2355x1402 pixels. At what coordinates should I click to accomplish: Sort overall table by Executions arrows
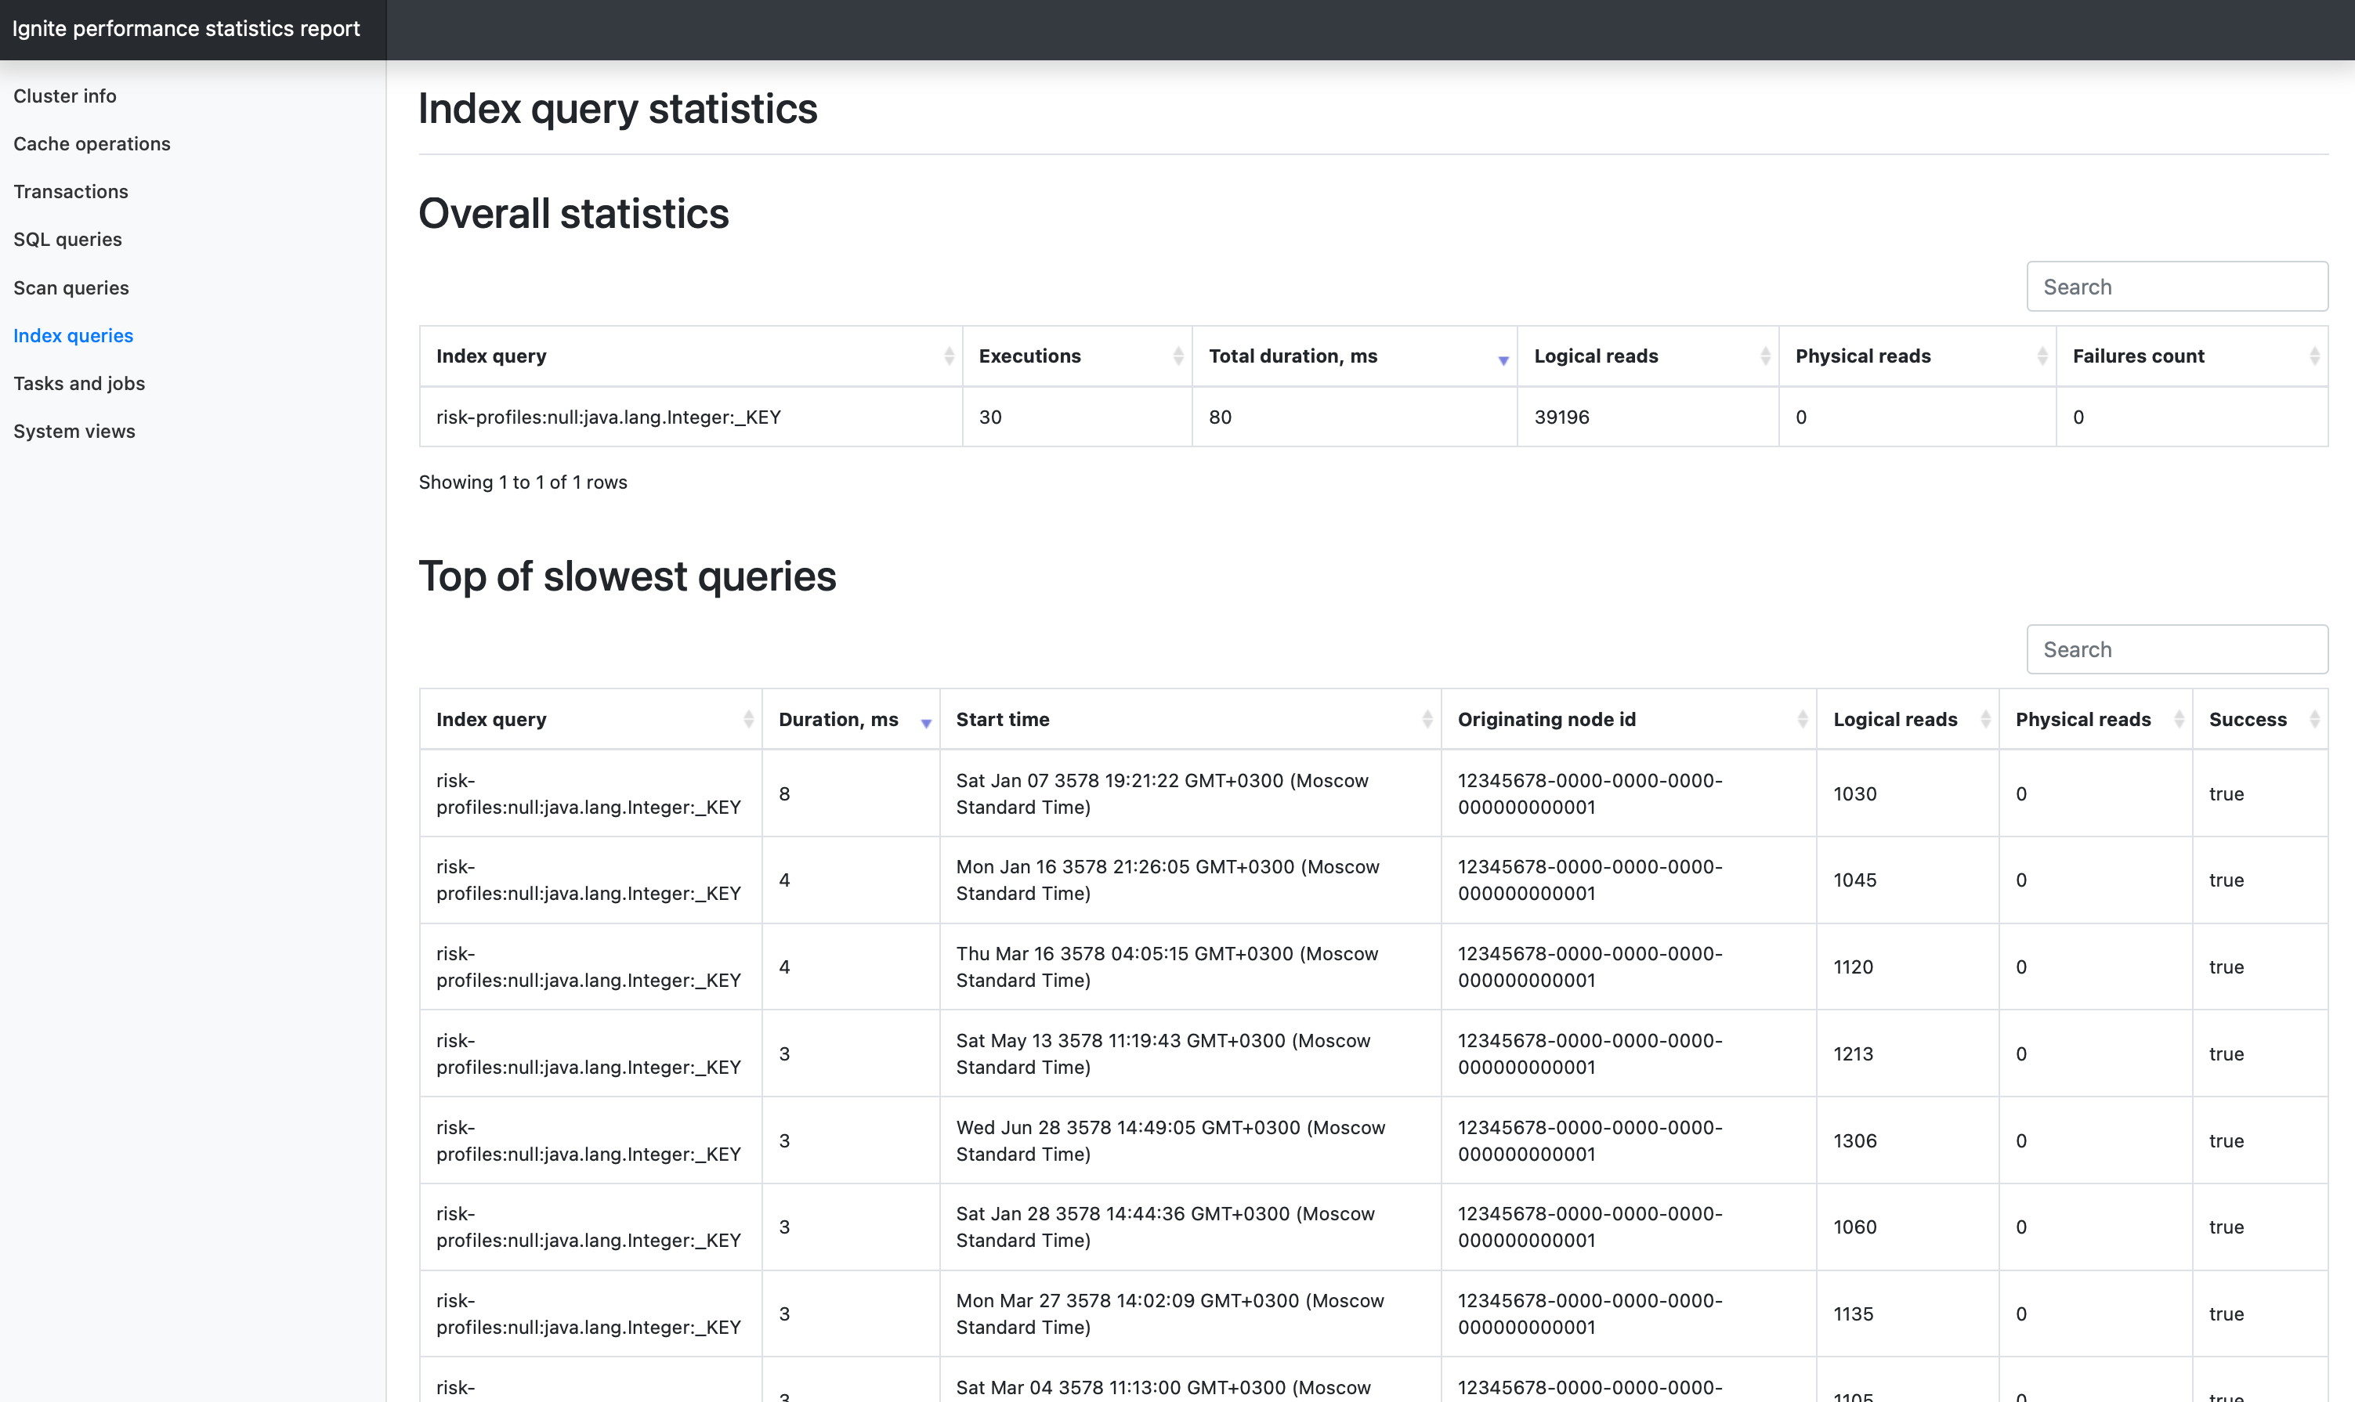click(1177, 356)
